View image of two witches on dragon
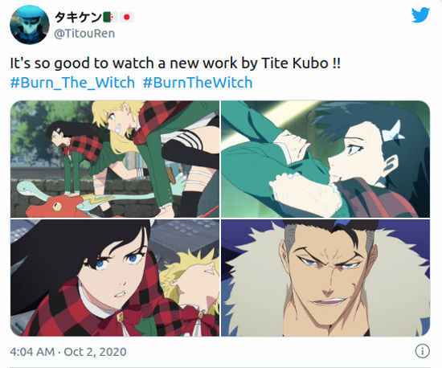Screen dimensions: 442x368 115,159
